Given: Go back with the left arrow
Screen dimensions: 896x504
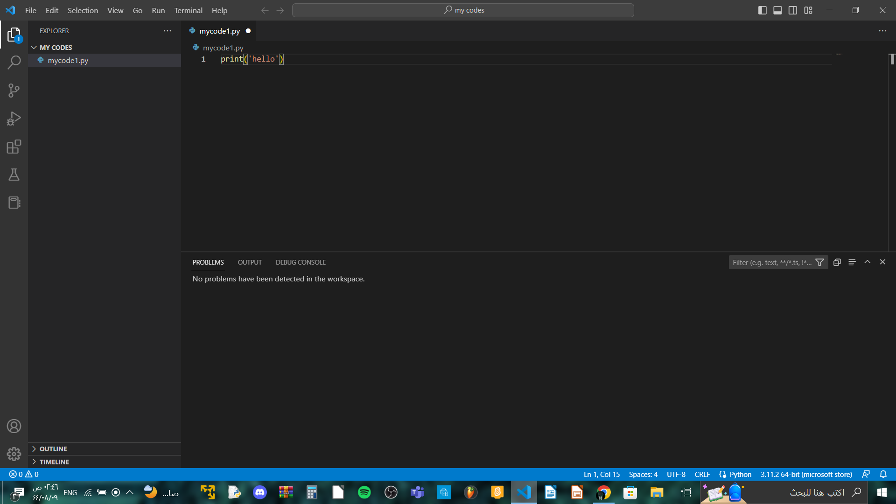Looking at the screenshot, I should pos(265,10).
